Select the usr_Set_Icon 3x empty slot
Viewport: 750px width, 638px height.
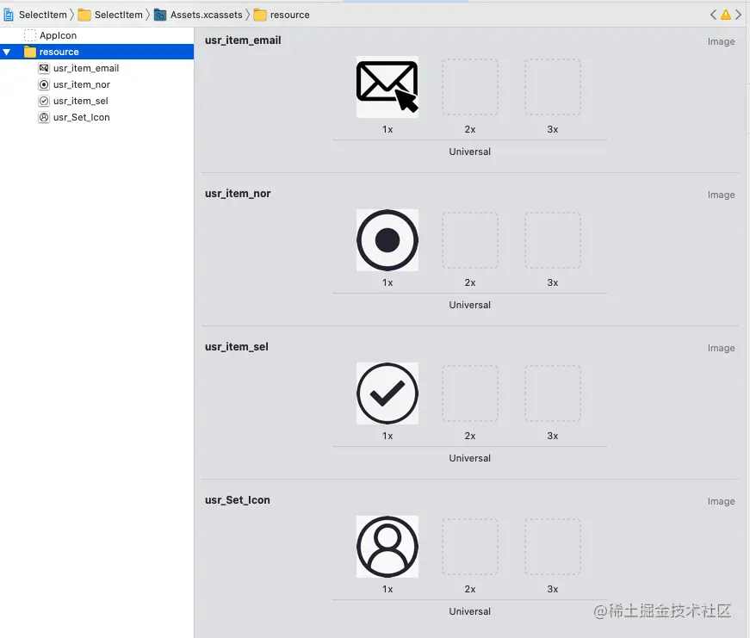(x=553, y=547)
